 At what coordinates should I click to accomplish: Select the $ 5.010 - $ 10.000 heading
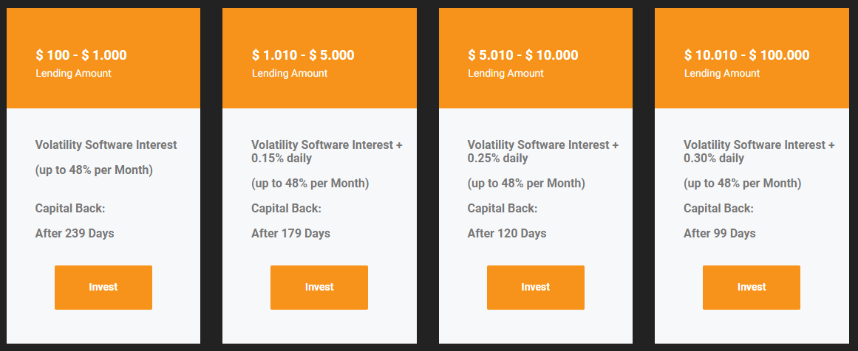522,55
